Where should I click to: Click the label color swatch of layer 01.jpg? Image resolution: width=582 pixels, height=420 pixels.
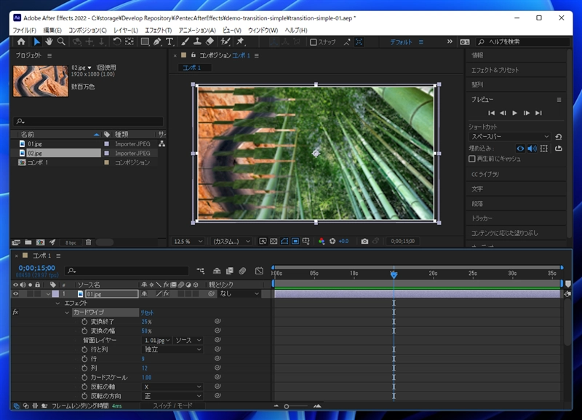55,294
